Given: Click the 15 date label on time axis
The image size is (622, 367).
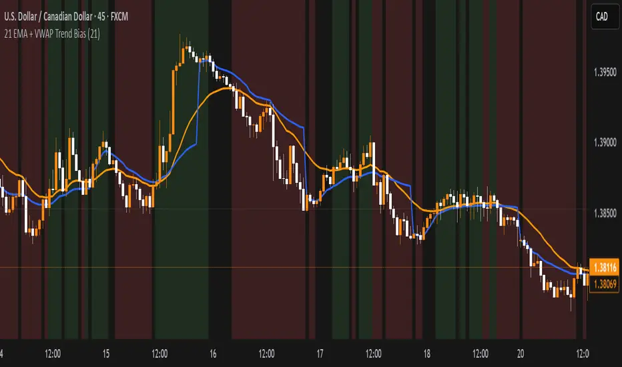Looking at the screenshot, I should (106, 354).
